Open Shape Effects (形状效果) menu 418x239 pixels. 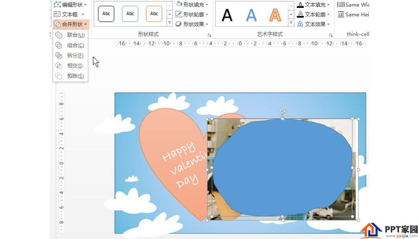192,24
